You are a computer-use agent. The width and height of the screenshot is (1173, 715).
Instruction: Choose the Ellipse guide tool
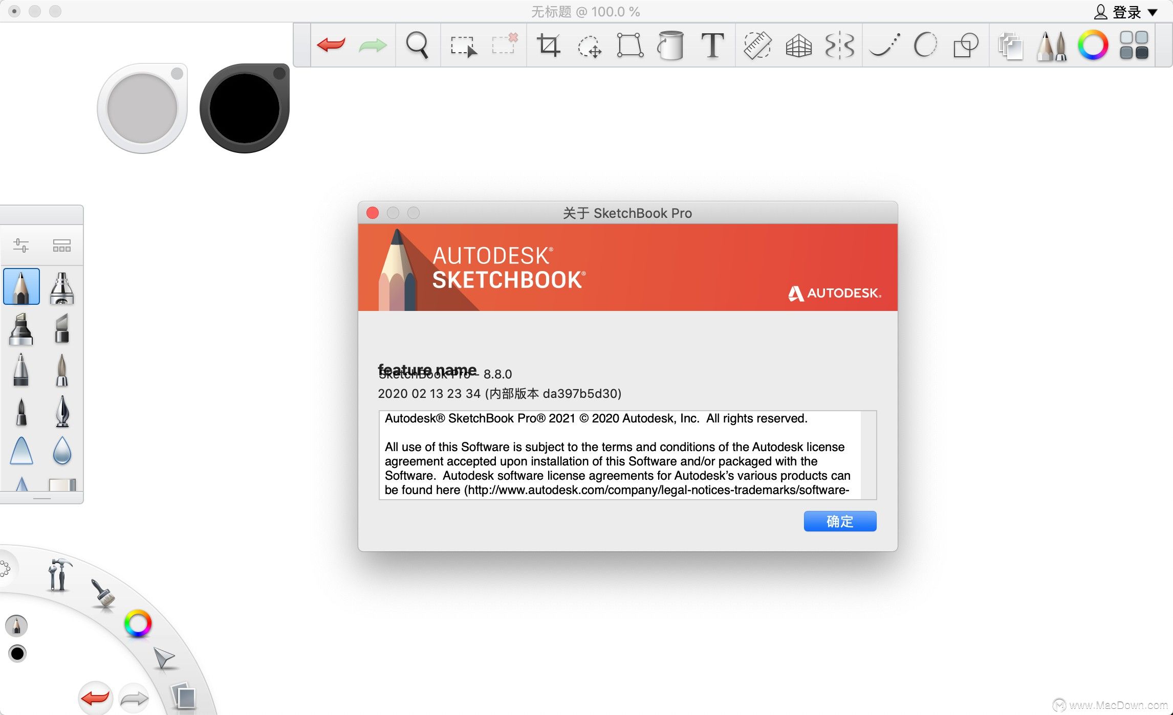click(x=925, y=45)
